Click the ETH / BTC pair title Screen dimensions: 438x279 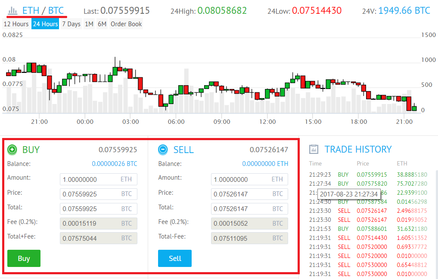[43, 10]
